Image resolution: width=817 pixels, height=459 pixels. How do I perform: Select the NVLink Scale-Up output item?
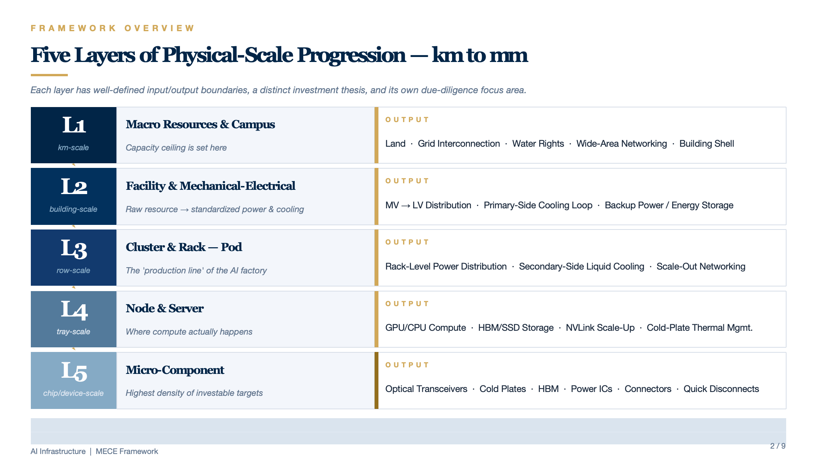click(x=600, y=328)
